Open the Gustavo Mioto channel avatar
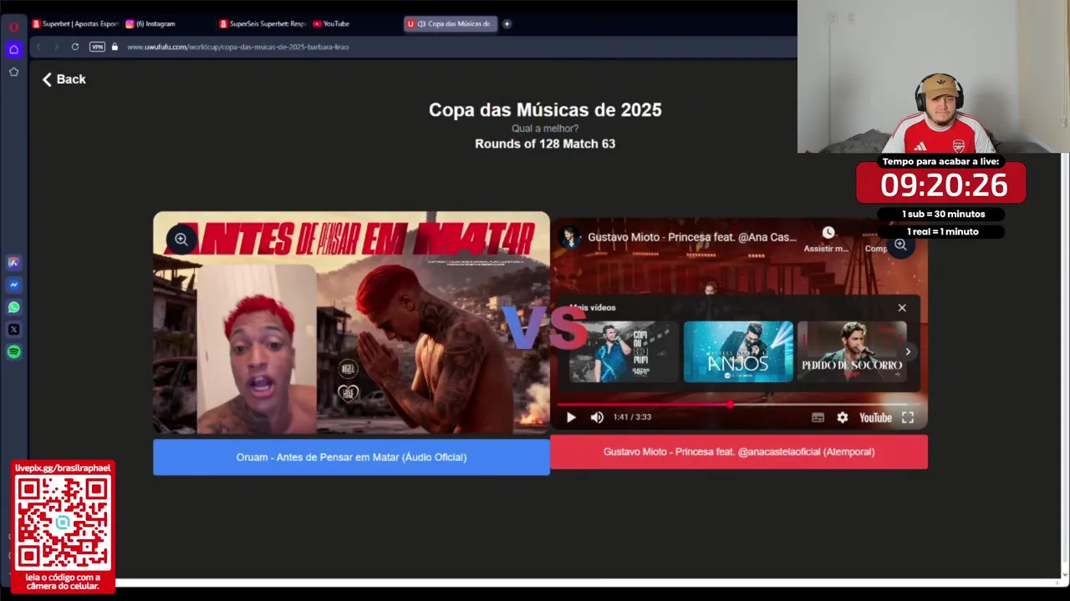Image resolution: width=1070 pixels, height=601 pixels. click(x=570, y=238)
